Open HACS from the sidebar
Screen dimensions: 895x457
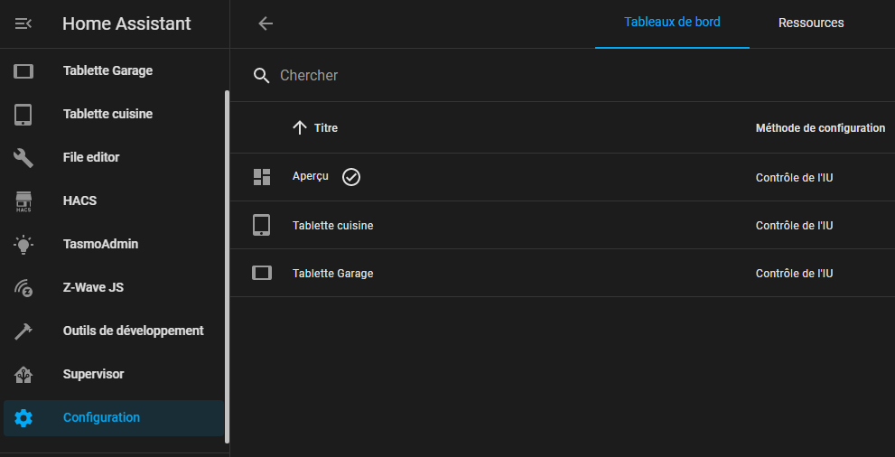(79, 201)
